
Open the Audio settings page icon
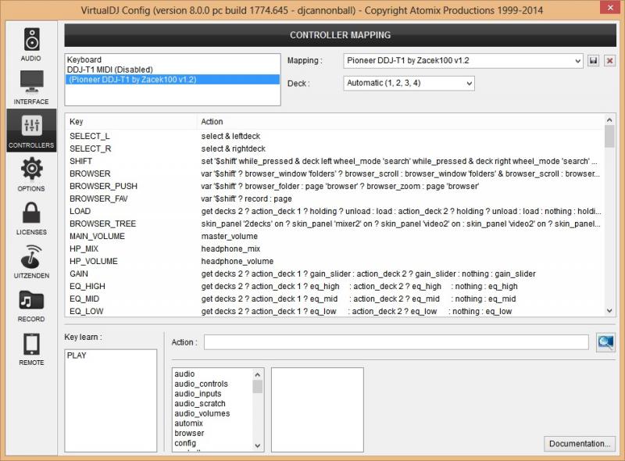tap(31, 39)
